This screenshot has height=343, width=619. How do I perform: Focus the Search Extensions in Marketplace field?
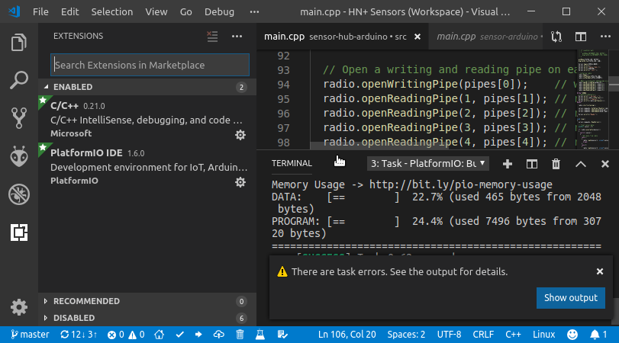(150, 65)
